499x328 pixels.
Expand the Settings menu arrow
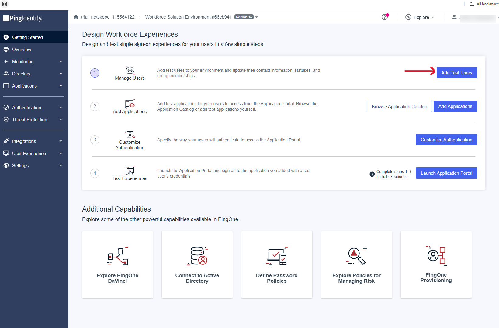61,165
